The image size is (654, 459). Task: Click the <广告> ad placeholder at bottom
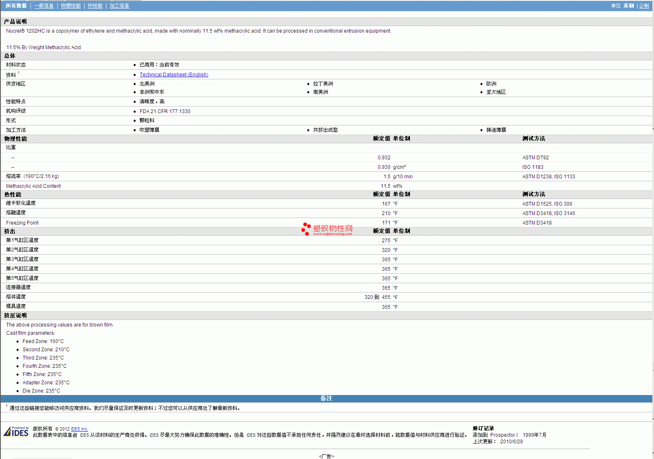326,456
